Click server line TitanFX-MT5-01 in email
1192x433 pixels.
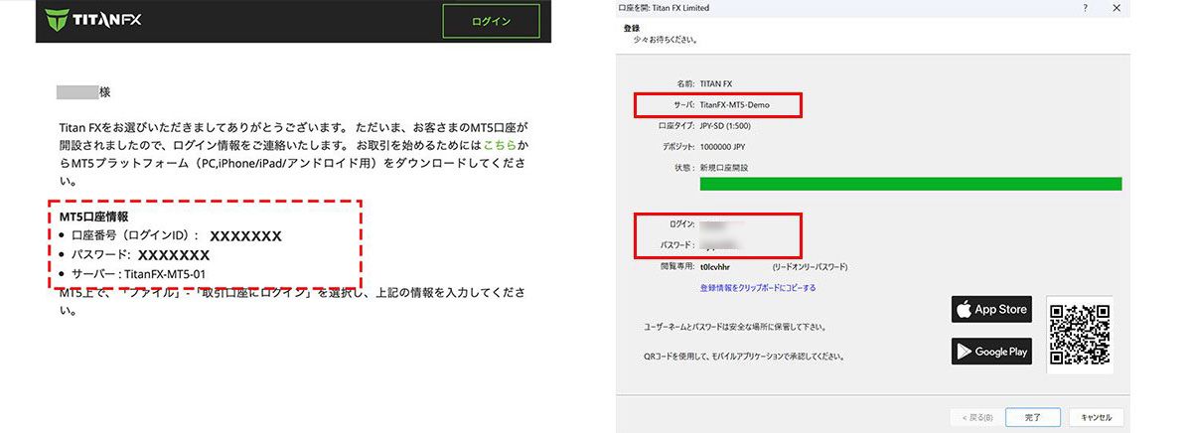pyautogui.click(x=138, y=273)
